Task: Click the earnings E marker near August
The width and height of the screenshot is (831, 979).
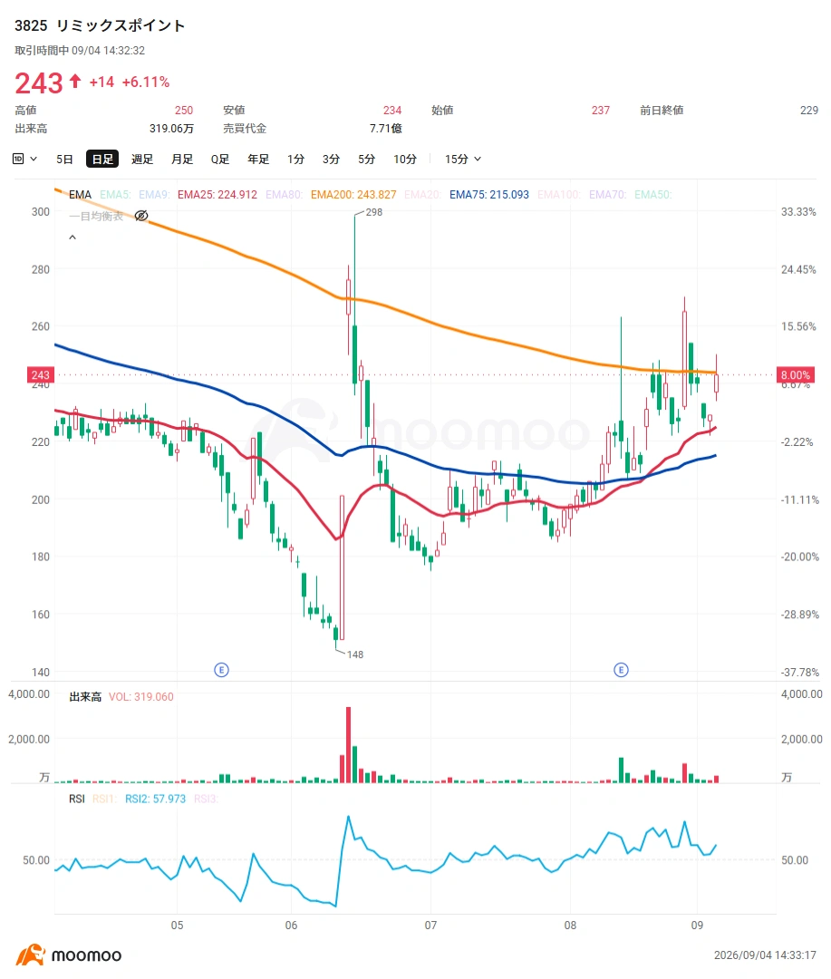Action: 621,670
